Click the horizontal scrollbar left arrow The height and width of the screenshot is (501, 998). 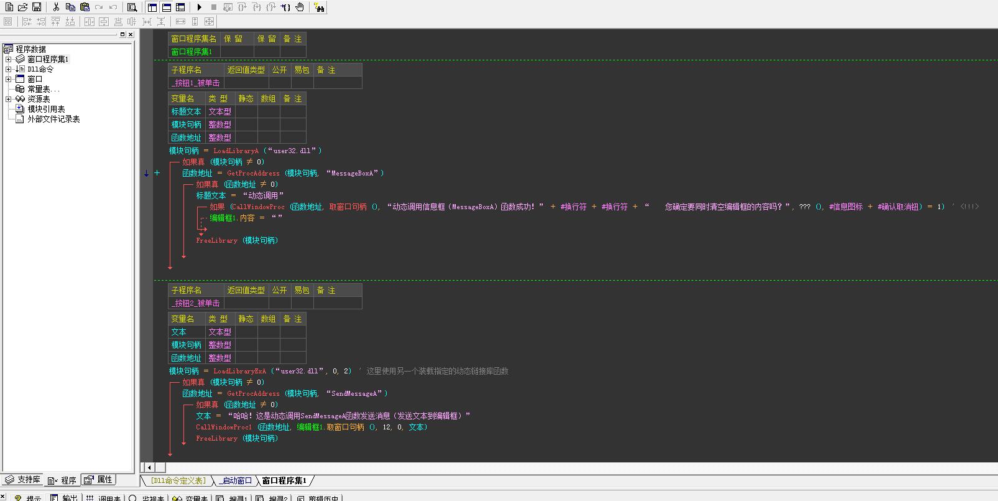tap(149, 467)
